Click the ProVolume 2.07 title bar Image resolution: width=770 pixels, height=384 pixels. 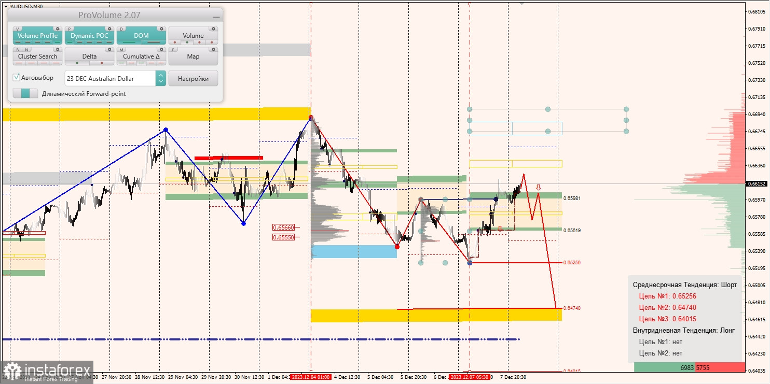115,16
